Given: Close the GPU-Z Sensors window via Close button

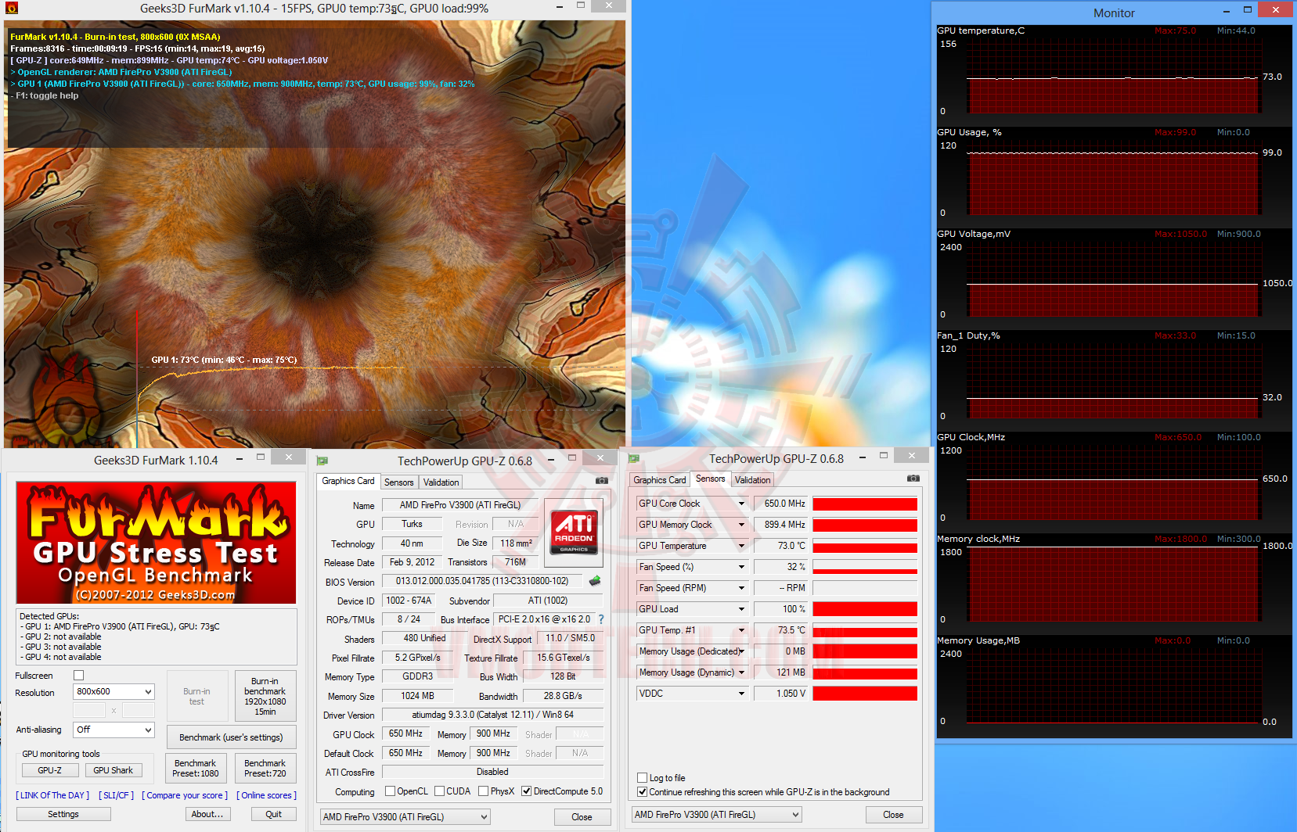Looking at the screenshot, I should pyautogui.click(x=893, y=815).
